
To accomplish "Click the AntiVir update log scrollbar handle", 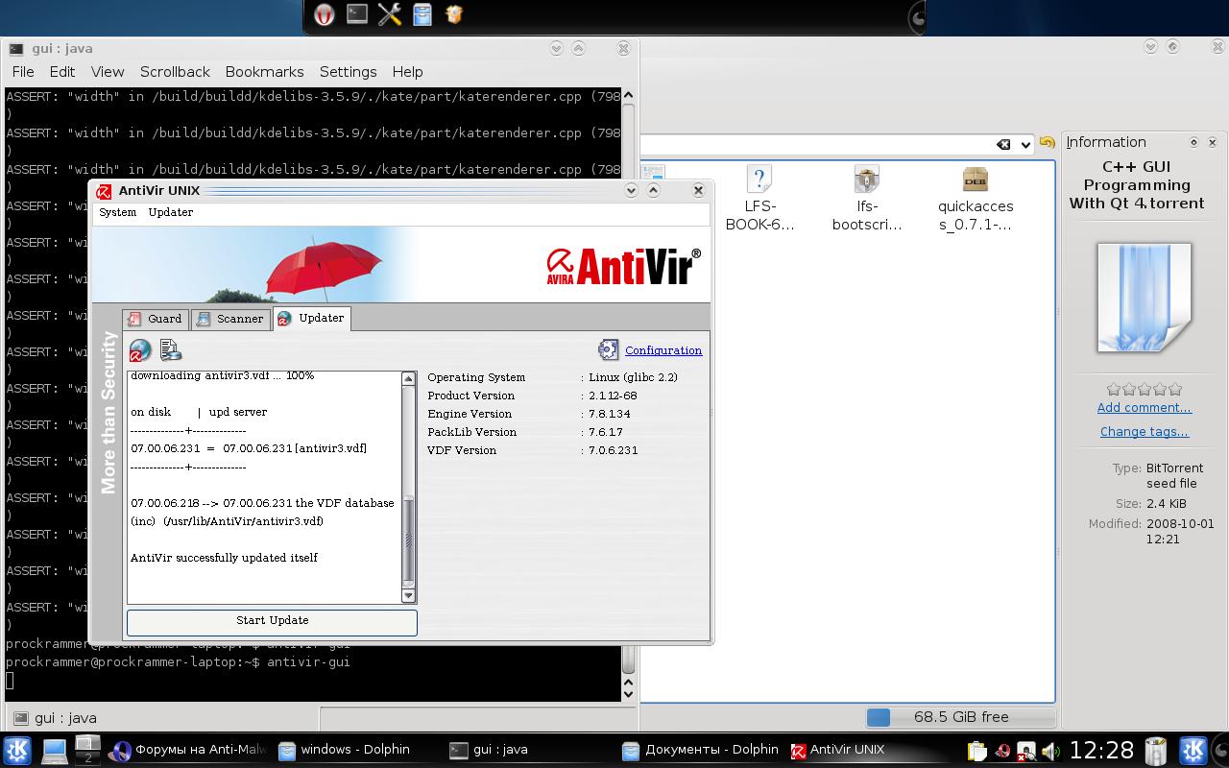I will (x=408, y=540).
